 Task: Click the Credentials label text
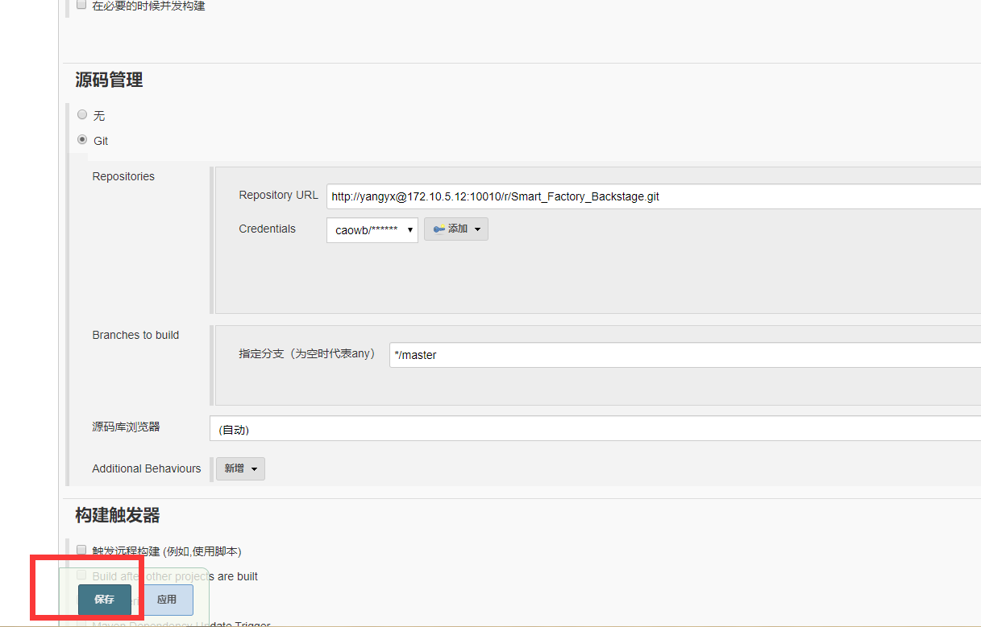click(268, 229)
